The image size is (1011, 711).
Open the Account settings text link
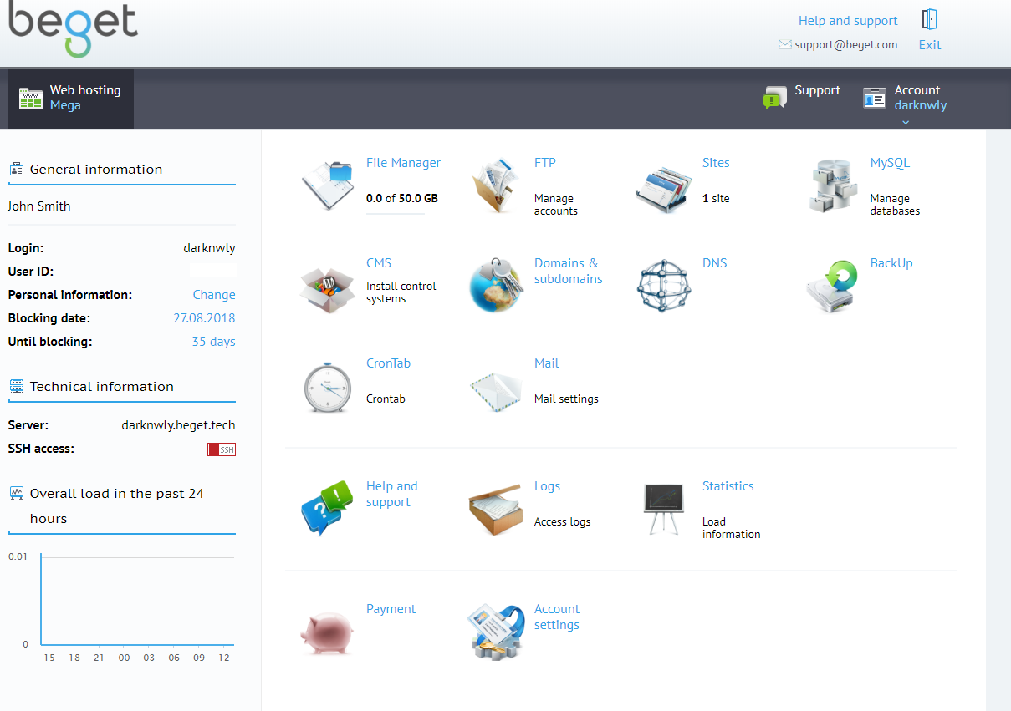(x=557, y=617)
